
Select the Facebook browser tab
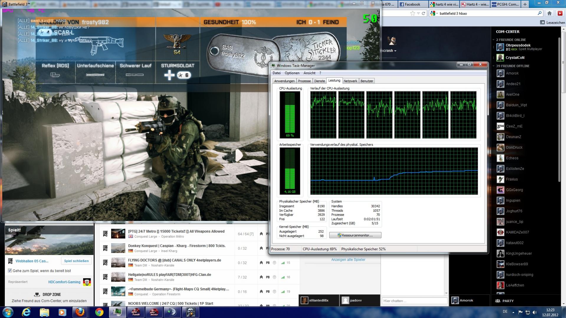click(413, 4)
